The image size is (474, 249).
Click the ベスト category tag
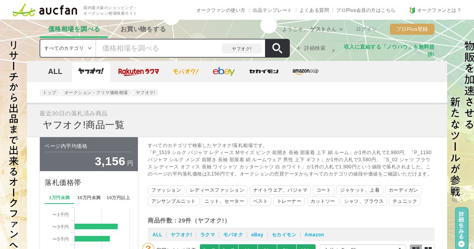click(x=260, y=201)
